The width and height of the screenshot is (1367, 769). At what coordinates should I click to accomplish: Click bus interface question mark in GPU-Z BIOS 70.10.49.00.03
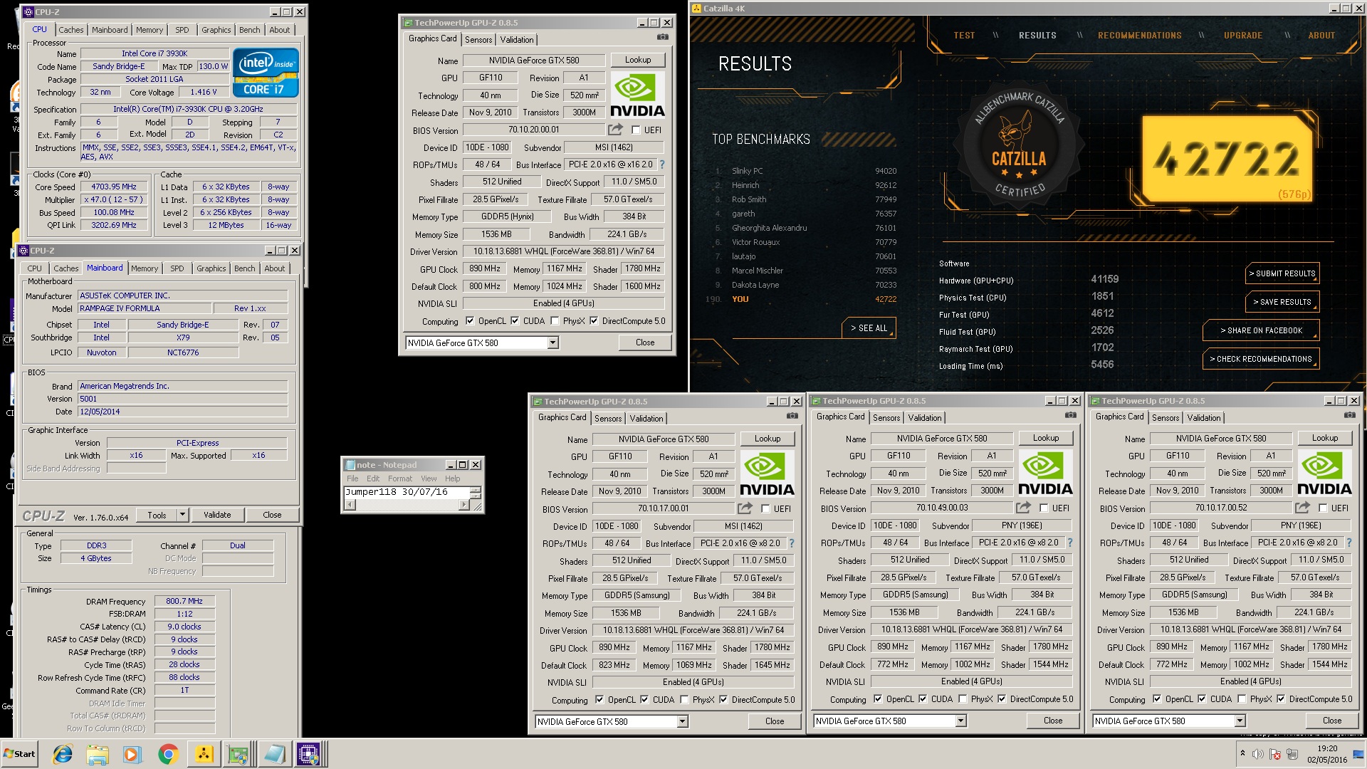pyautogui.click(x=1070, y=543)
